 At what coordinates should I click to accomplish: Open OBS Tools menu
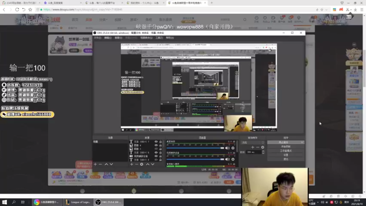coord(159,38)
